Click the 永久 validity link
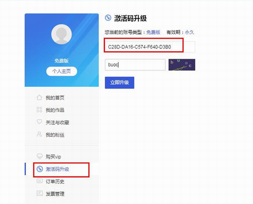Image resolution: width=253 pixels, height=204 pixels. tap(190, 32)
